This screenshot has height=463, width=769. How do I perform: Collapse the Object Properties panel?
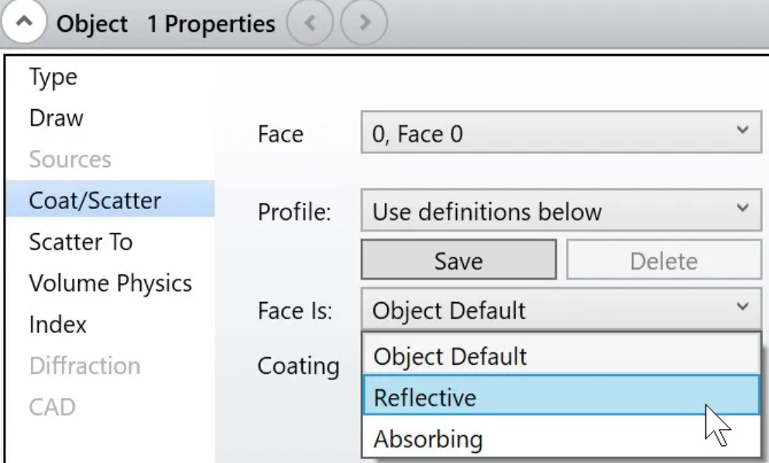pyautogui.click(x=23, y=22)
